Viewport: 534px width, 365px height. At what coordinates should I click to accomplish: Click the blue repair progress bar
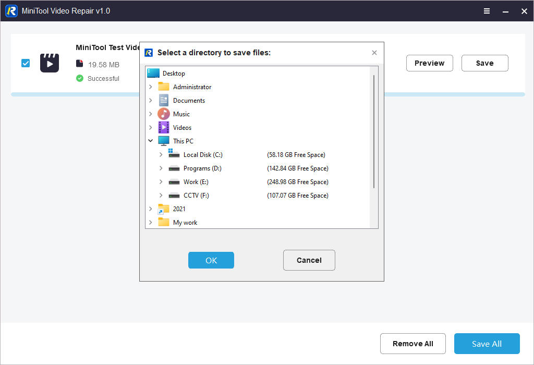coord(268,94)
